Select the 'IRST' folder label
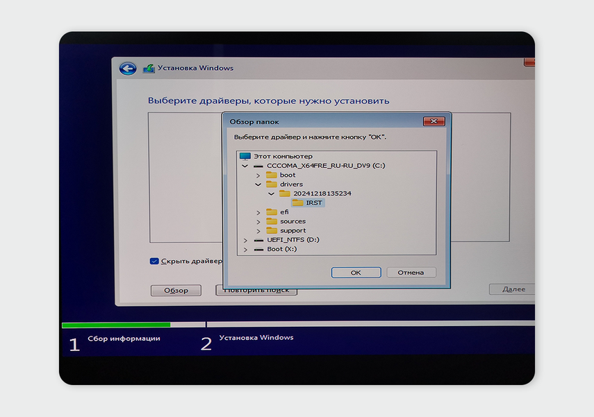 point(314,203)
